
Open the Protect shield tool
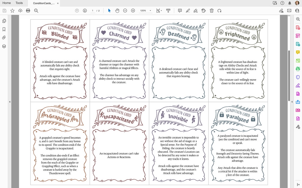pyautogui.click(x=298, y=77)
